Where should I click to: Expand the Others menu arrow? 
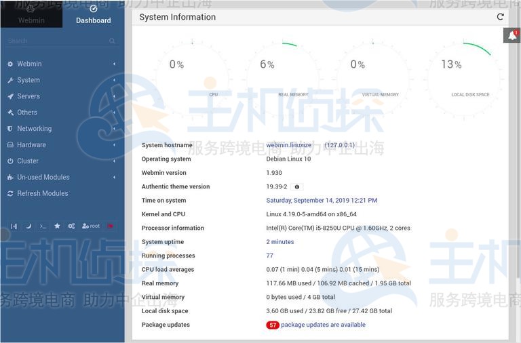[x=114, y=113]
